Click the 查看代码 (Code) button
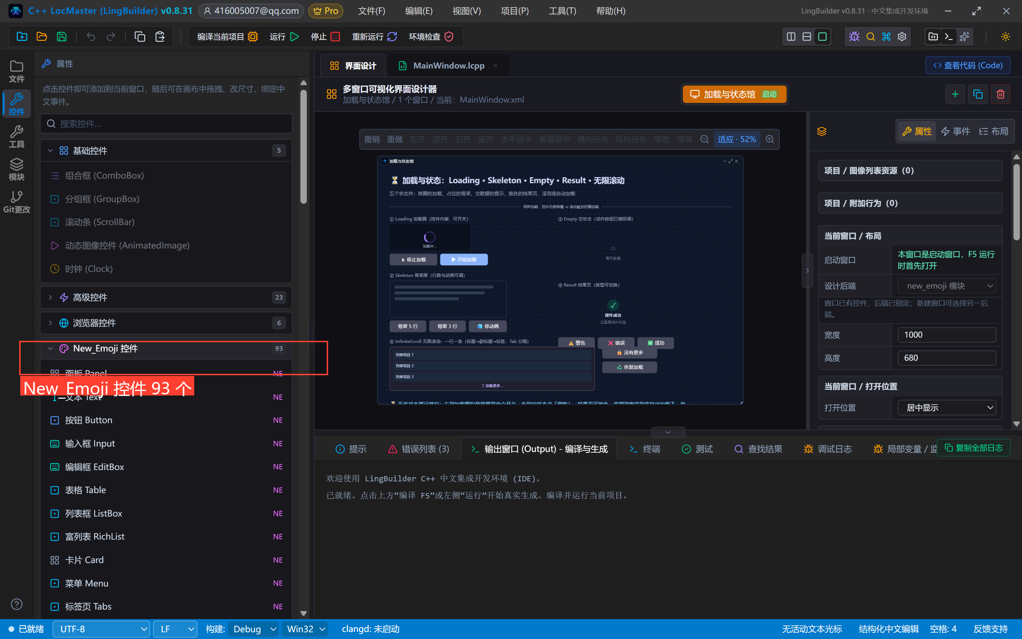 coord(967,66)
